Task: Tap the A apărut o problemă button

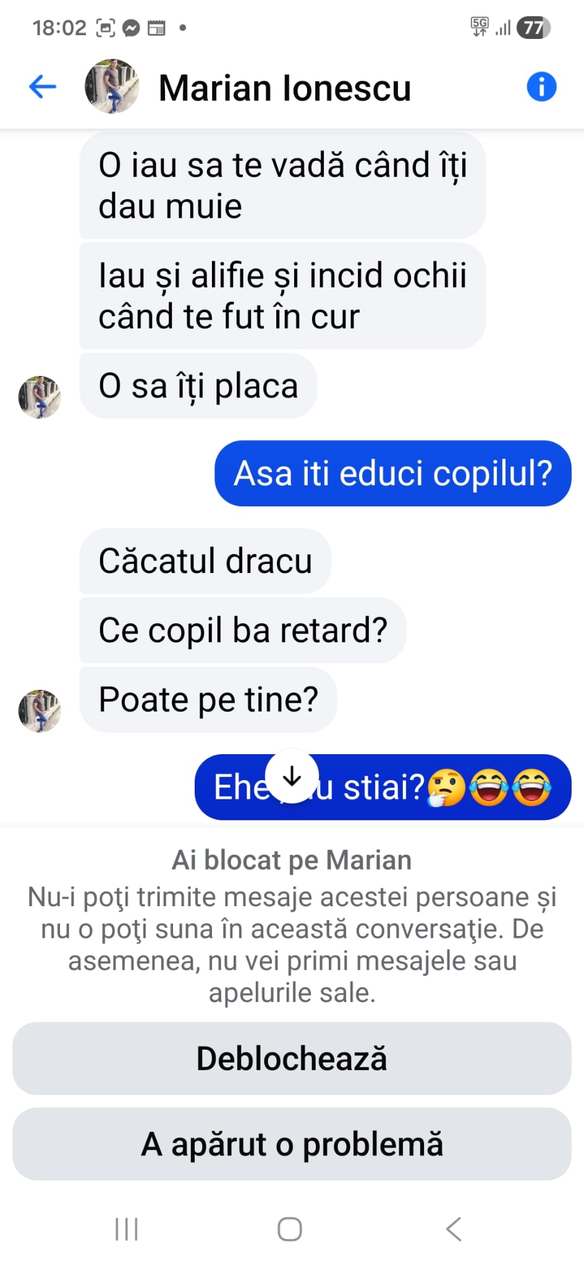Action: click(x=292, y=1144)
